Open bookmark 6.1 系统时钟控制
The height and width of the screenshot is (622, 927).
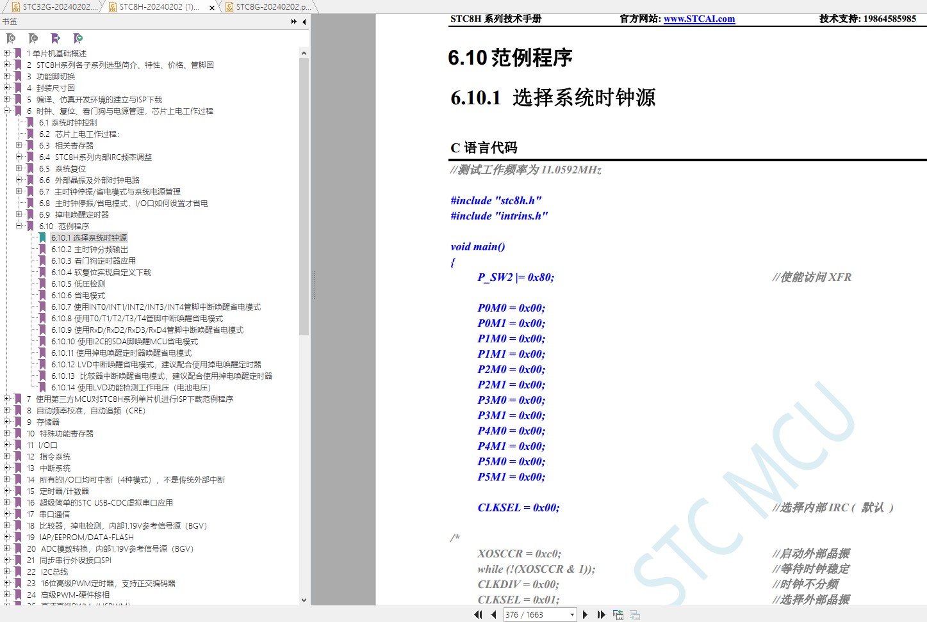coord(68,123)
